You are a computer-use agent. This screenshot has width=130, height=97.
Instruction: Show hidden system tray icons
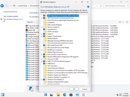(x=114, y=95)
